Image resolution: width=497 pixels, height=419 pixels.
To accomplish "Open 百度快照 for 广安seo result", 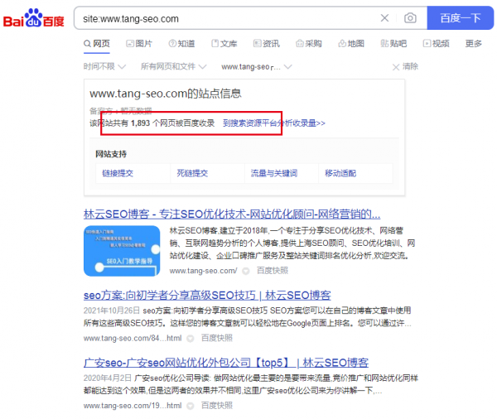I will point(217,406).
